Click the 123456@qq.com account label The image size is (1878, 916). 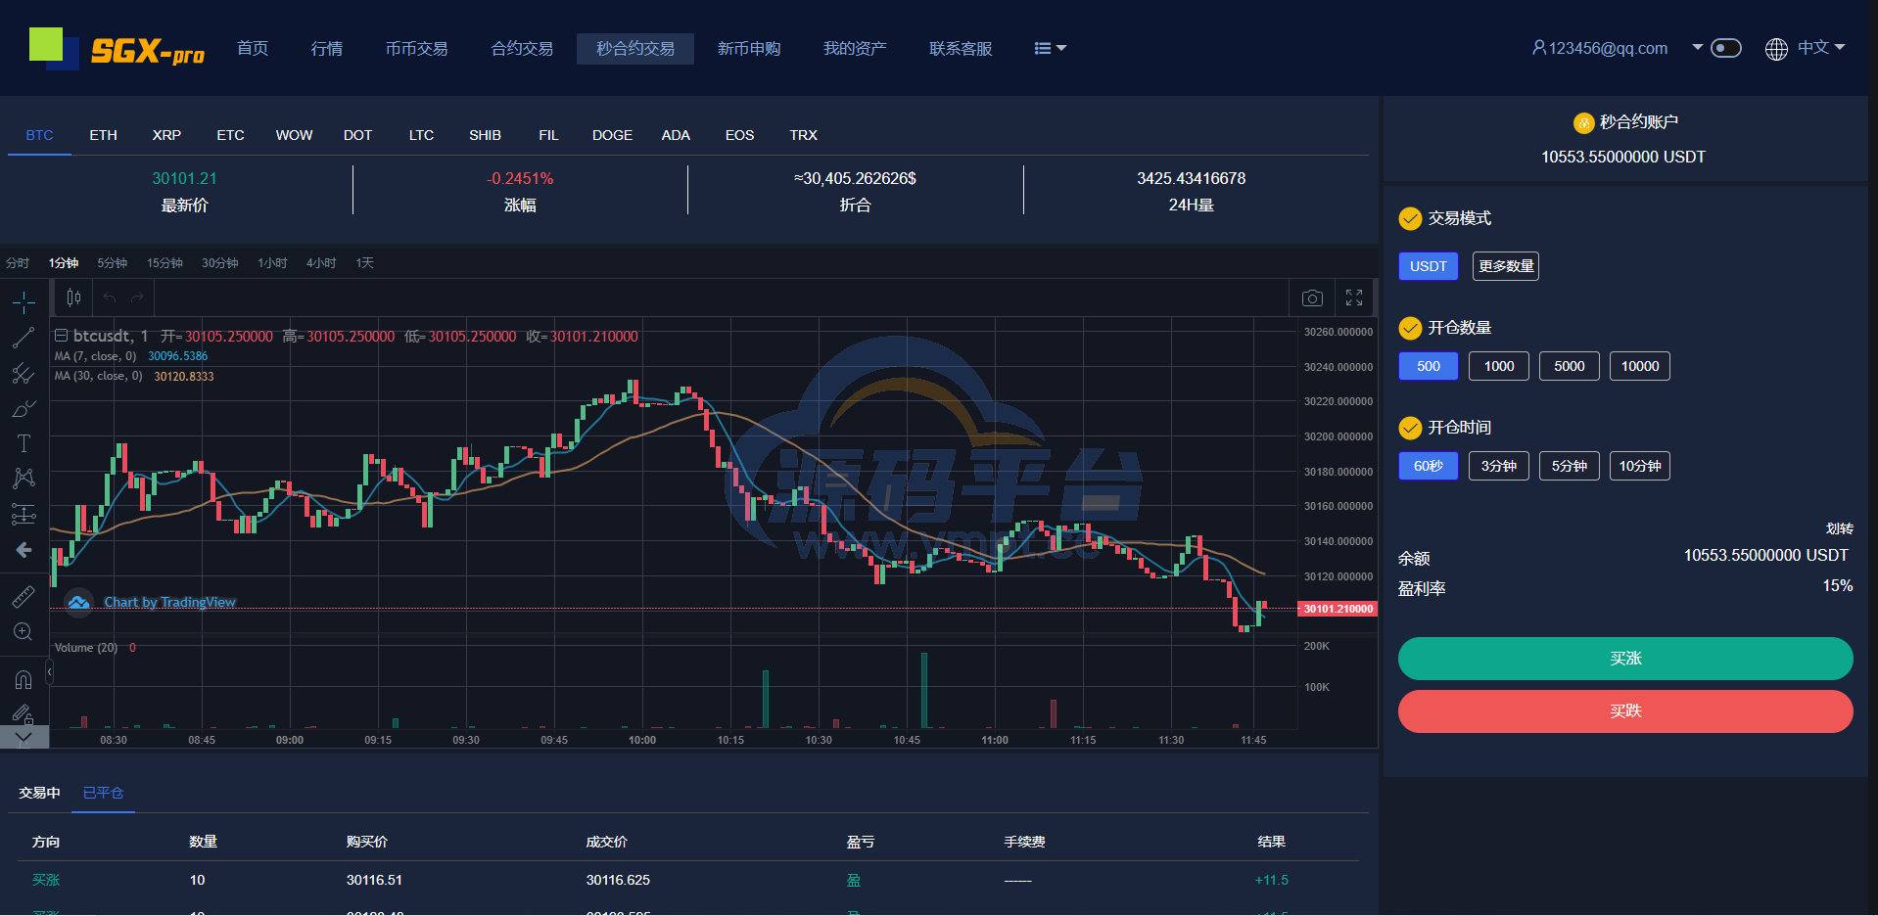1608,48
